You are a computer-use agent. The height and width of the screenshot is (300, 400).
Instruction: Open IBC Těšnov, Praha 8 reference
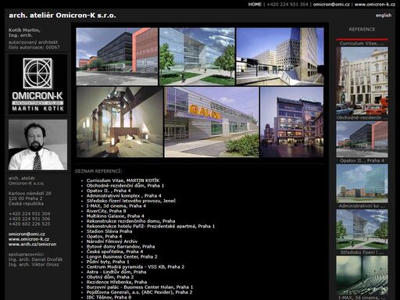click(x=109, y=297)
